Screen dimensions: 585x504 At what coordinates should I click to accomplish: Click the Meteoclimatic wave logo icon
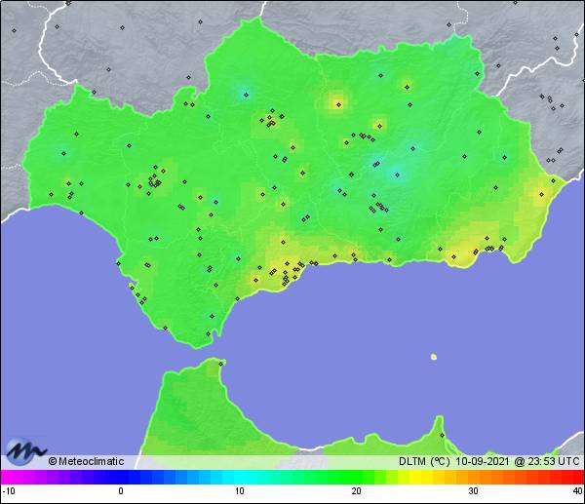coord(24,450)
